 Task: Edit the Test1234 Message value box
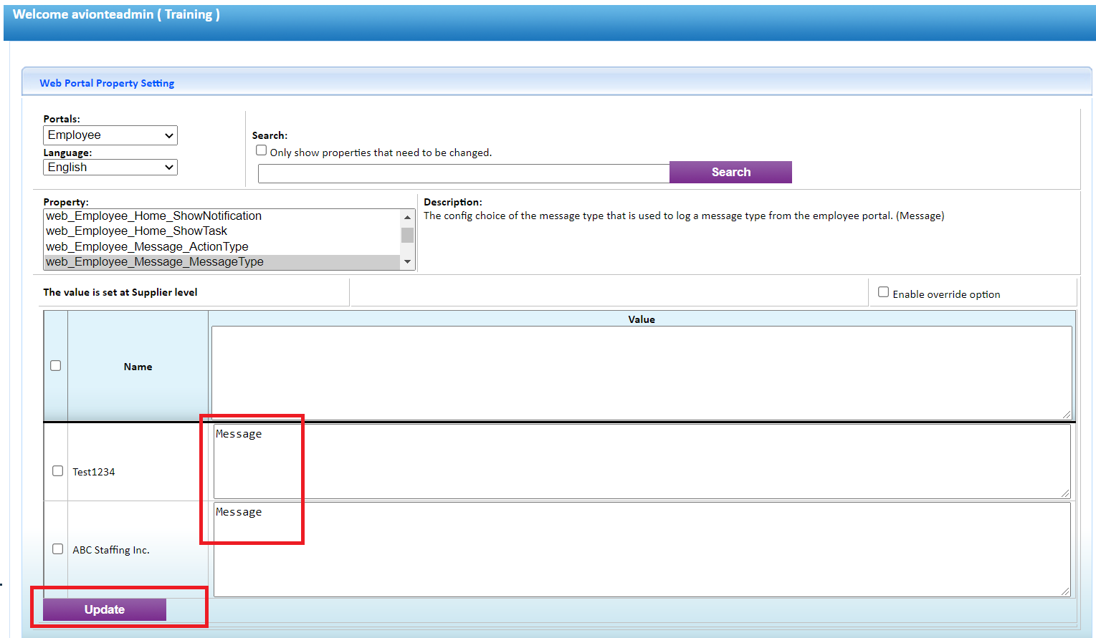pos(642,461)
